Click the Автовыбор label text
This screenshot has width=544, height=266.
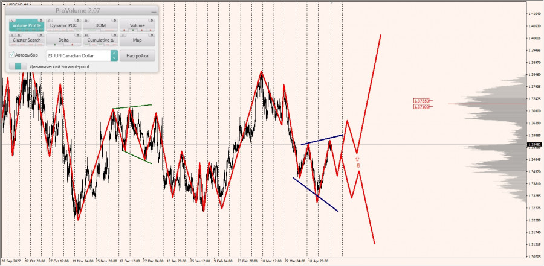coord(27,55)
